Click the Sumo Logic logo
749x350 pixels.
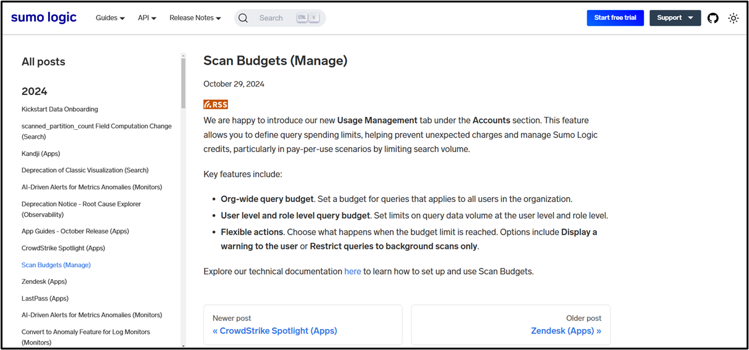(44, 17)
